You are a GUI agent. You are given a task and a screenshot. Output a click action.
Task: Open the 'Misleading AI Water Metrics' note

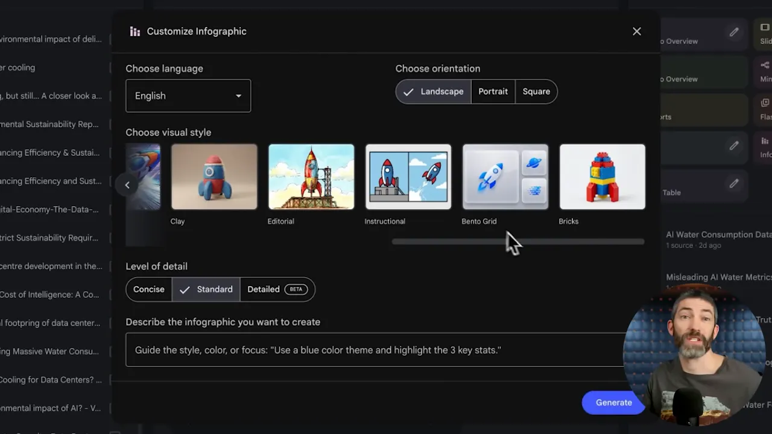tap(718, 277)
